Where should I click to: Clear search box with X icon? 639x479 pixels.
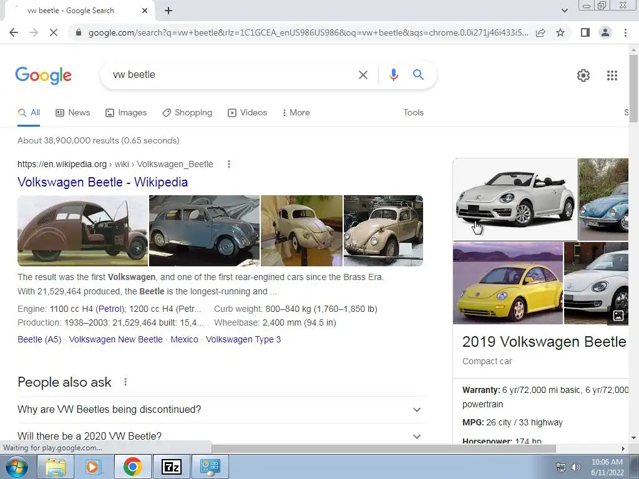(x=363, y=75)
